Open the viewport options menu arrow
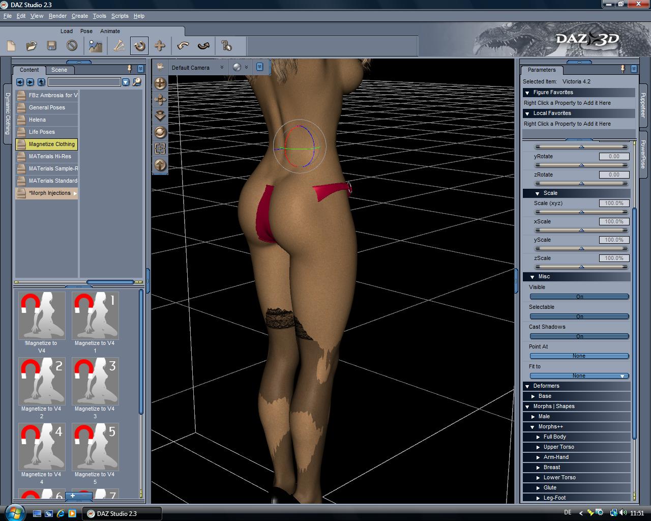 point(260,67)
